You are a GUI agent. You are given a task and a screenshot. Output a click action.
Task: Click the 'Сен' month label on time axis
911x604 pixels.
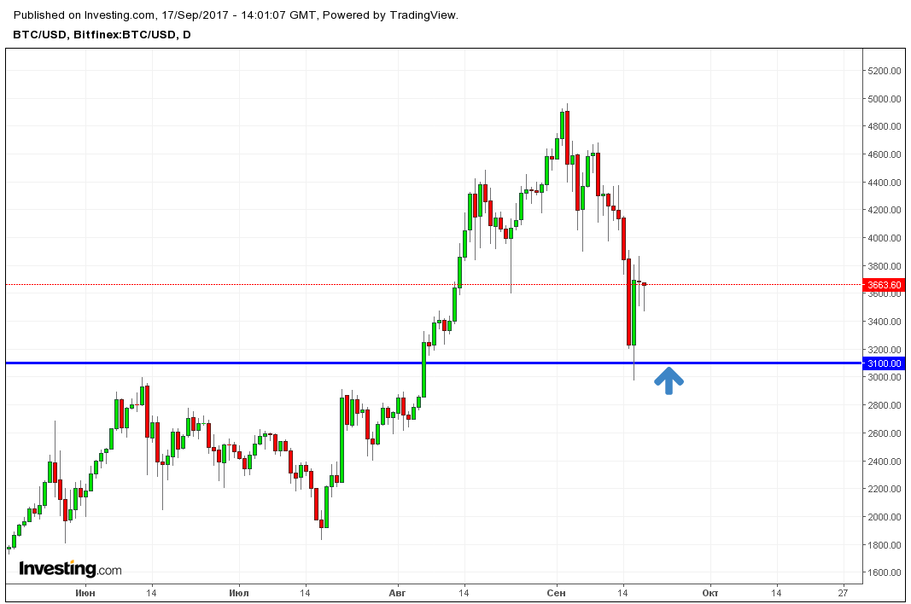point(556,593)
